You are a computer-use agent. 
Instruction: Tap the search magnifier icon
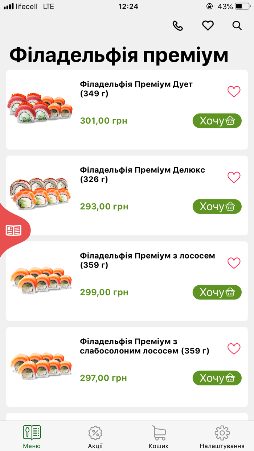click(237, 26)
